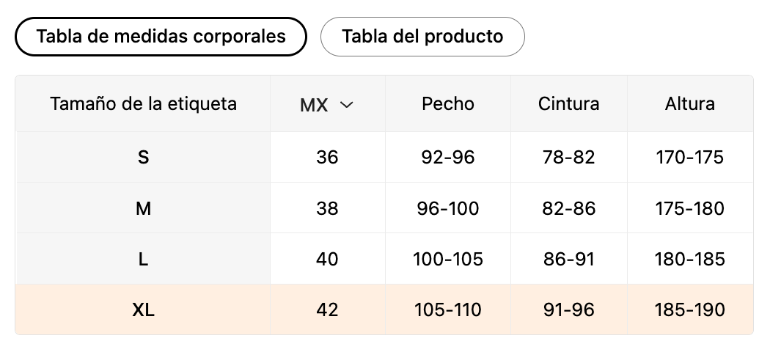This screenshot has width=770, height=352.
Task: Click the height 175-180 cell
Action: coord(689,208)
